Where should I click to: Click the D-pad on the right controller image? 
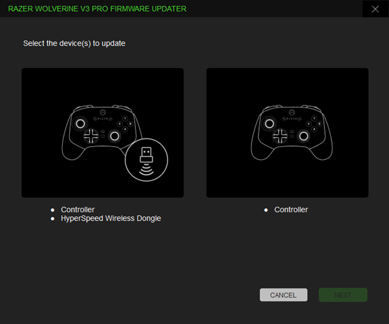281,136
